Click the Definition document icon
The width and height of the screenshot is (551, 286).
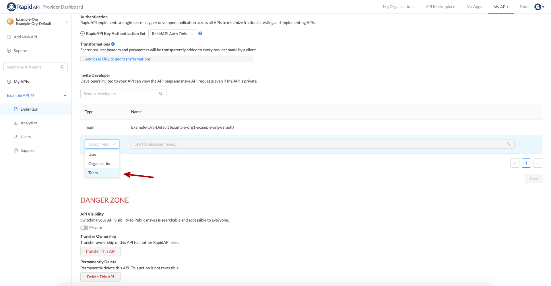pyautogui.click(x=16, y=109)
